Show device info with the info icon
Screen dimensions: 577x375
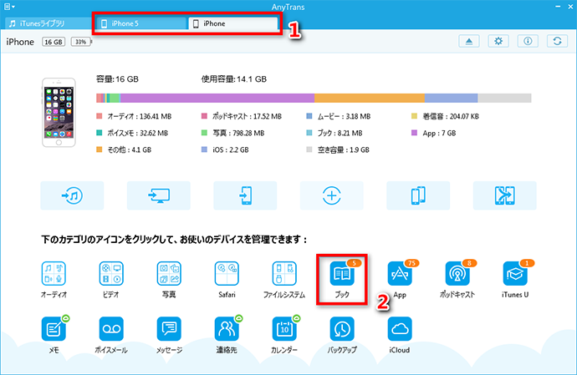click(x=528, y=41)
